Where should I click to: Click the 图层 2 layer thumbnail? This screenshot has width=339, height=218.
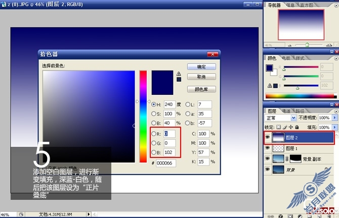pyautogui.click(x=278, y=137)
